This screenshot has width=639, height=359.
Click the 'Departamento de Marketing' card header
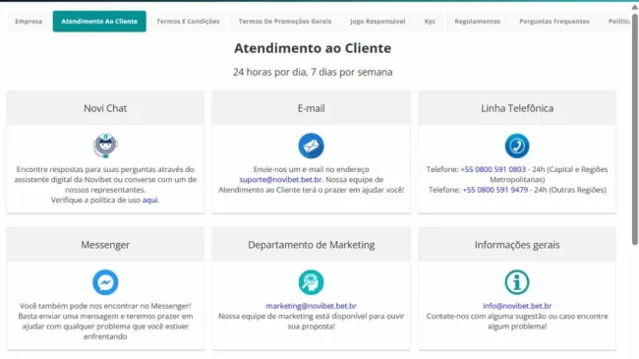click(x=311, y=245)
